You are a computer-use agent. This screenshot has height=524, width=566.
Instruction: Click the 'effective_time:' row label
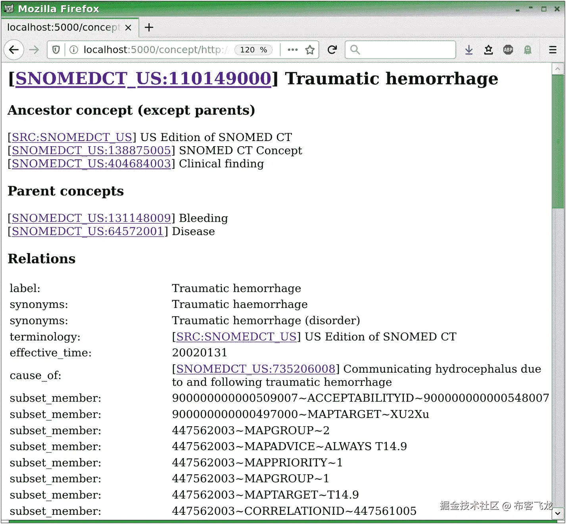pyautogui.click(x=51, y=353)
